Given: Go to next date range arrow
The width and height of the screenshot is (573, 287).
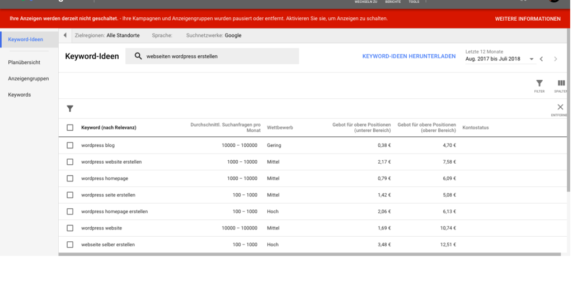Looking at the screenshot, I should (556, 59).
